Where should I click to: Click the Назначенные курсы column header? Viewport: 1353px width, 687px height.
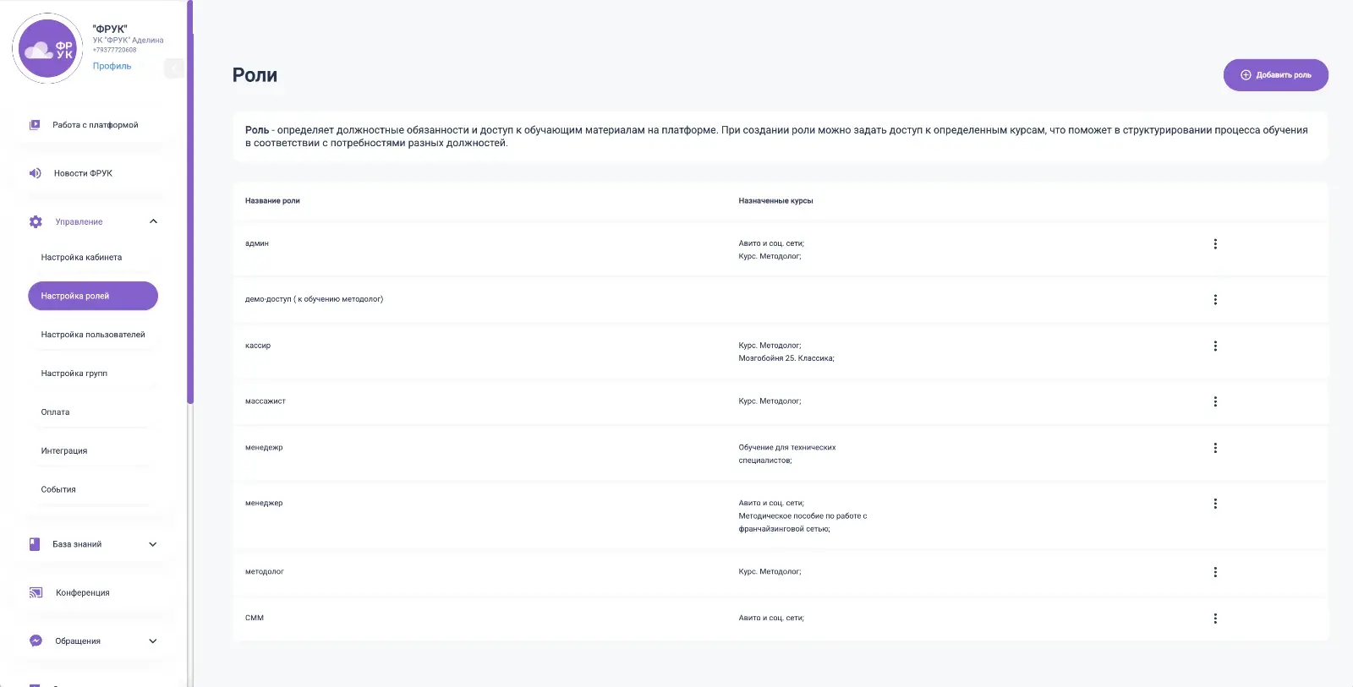pyautogui.click(x=775, y=201)
